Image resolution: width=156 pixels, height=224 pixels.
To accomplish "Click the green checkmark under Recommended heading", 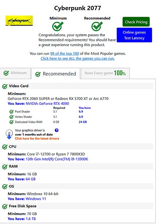I will coord(97,26).
